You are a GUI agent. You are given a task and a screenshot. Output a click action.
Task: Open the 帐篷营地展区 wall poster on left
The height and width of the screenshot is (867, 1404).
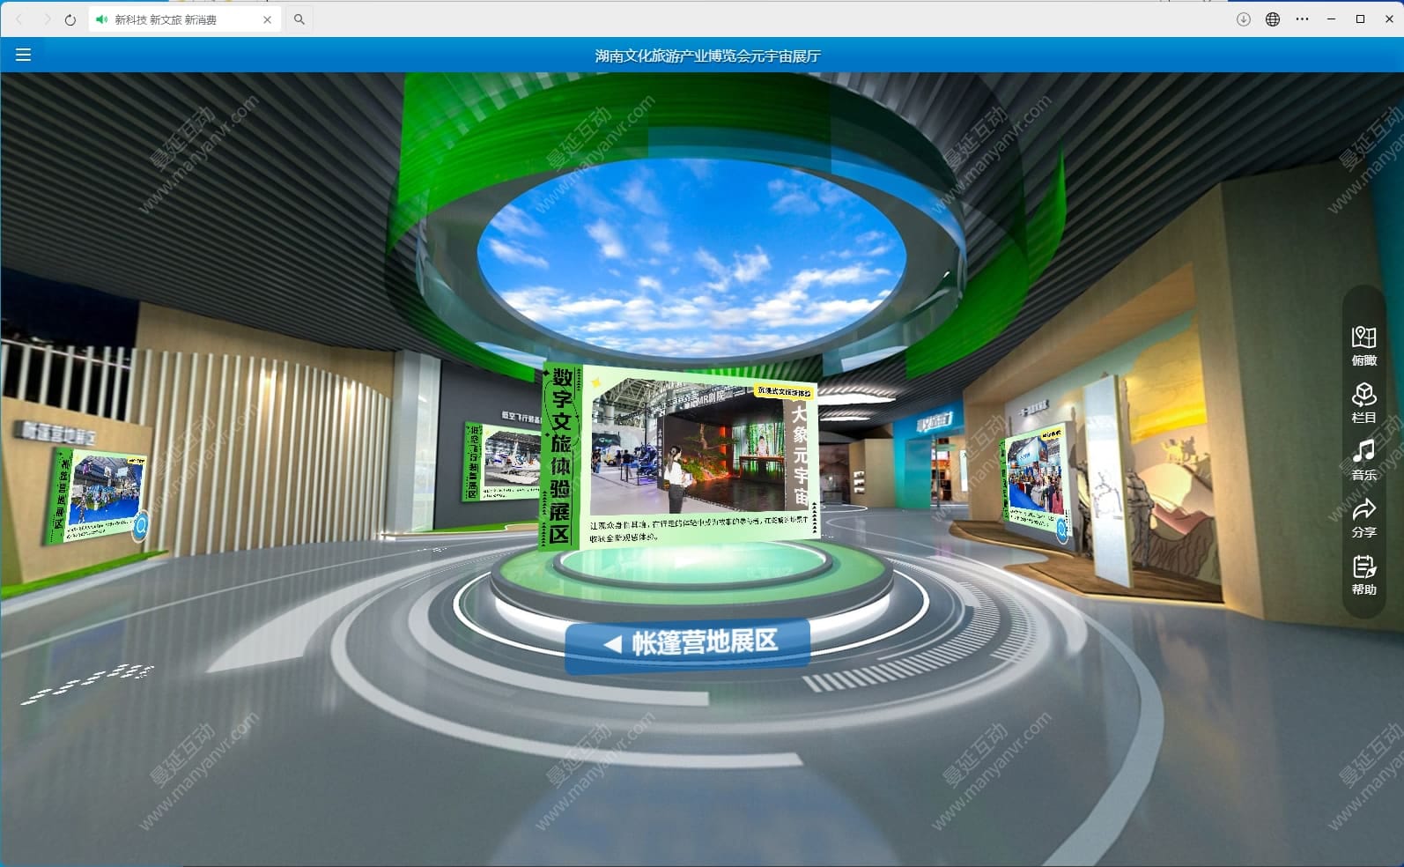[x=95, y=495]
